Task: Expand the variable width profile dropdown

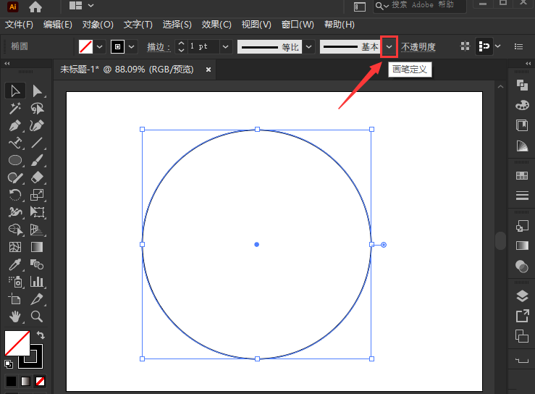Action: 309,47
